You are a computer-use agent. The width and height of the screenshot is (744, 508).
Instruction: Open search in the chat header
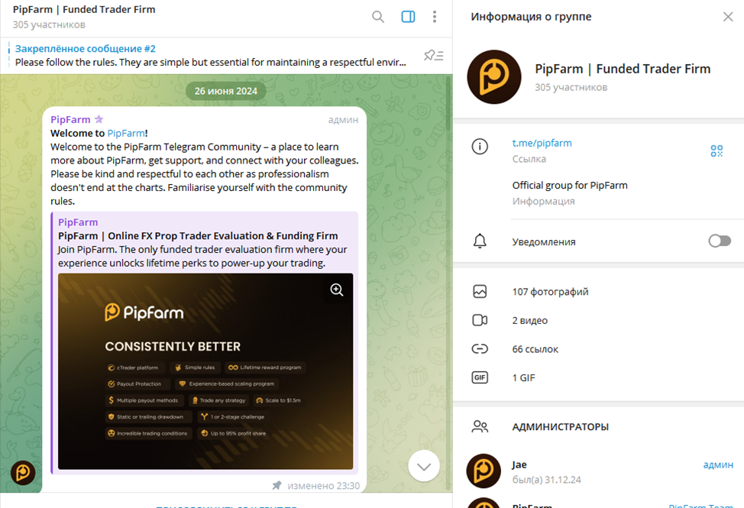(x=378, y=17)
